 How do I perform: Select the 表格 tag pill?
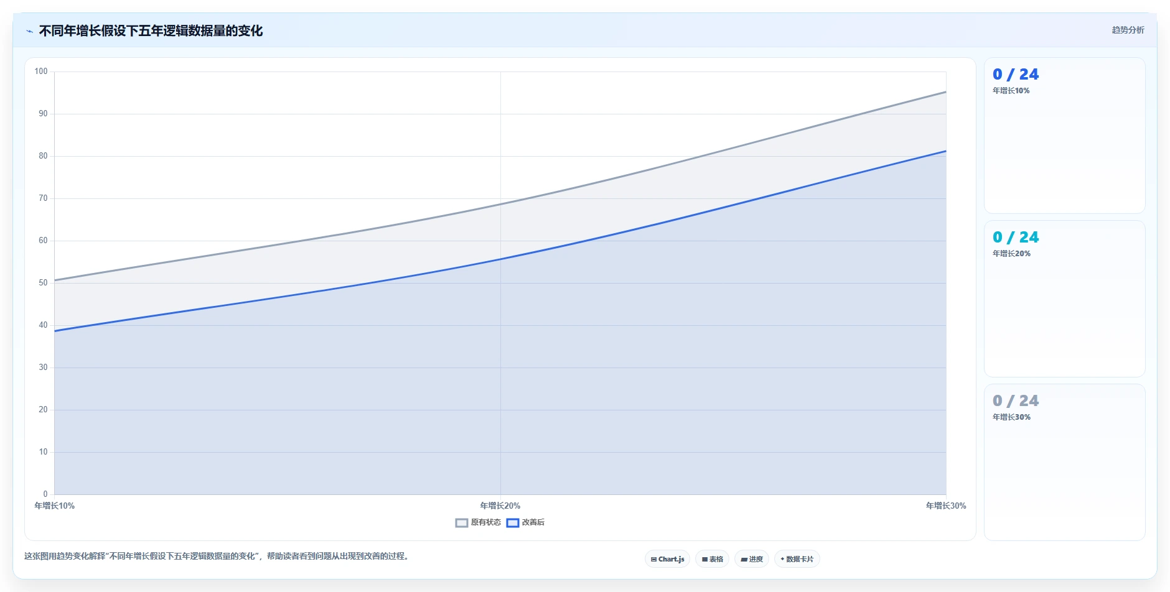coord(712,559)
